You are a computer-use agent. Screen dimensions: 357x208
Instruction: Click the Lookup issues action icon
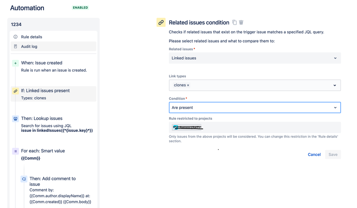click(15, 119)
